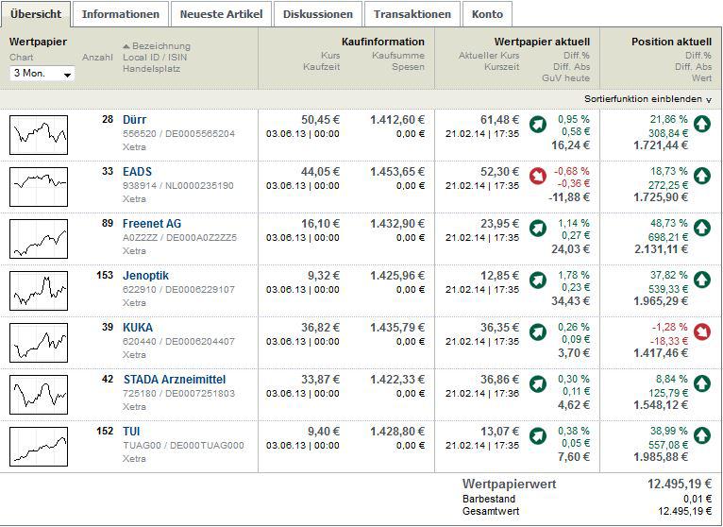Image resolution: width=723 pixels, height=527 pixels.
Task: Click the Jenoptik stock name link
Action: click(146, 275)
